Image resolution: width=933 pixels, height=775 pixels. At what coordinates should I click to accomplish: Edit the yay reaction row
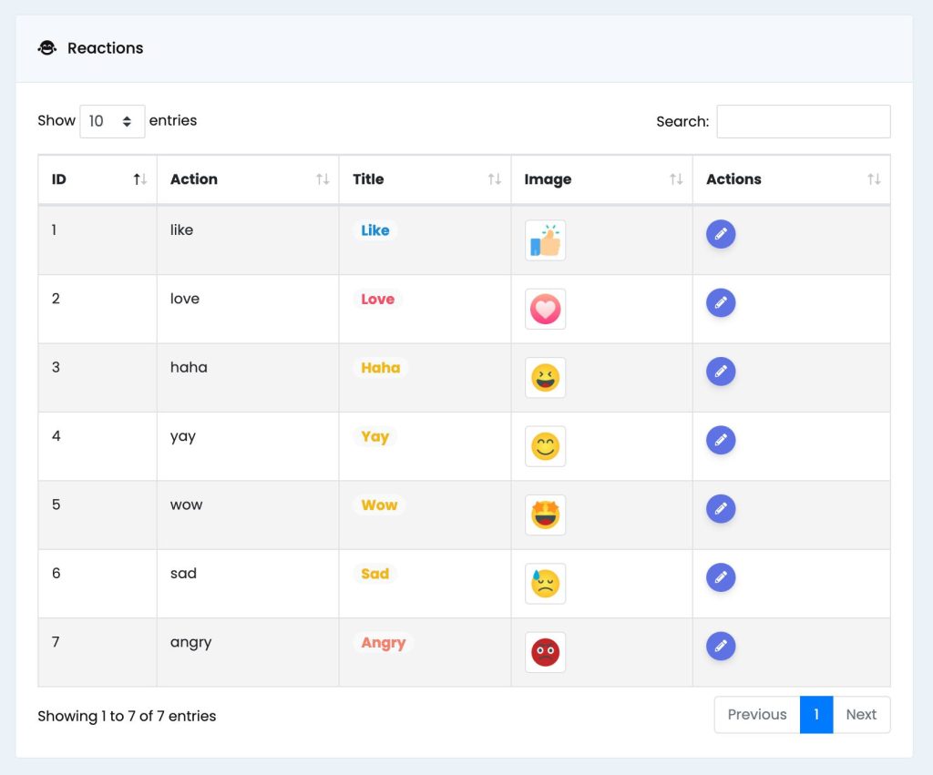pyautogui.click(x=721, y=440)
